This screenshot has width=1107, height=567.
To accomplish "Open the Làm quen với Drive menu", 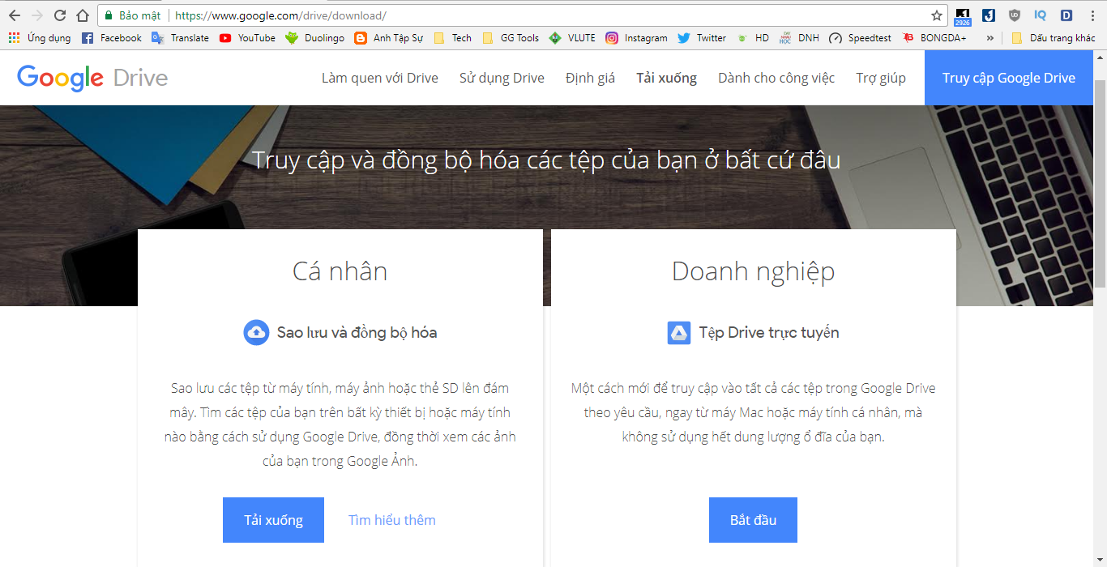I will (380, 78).
